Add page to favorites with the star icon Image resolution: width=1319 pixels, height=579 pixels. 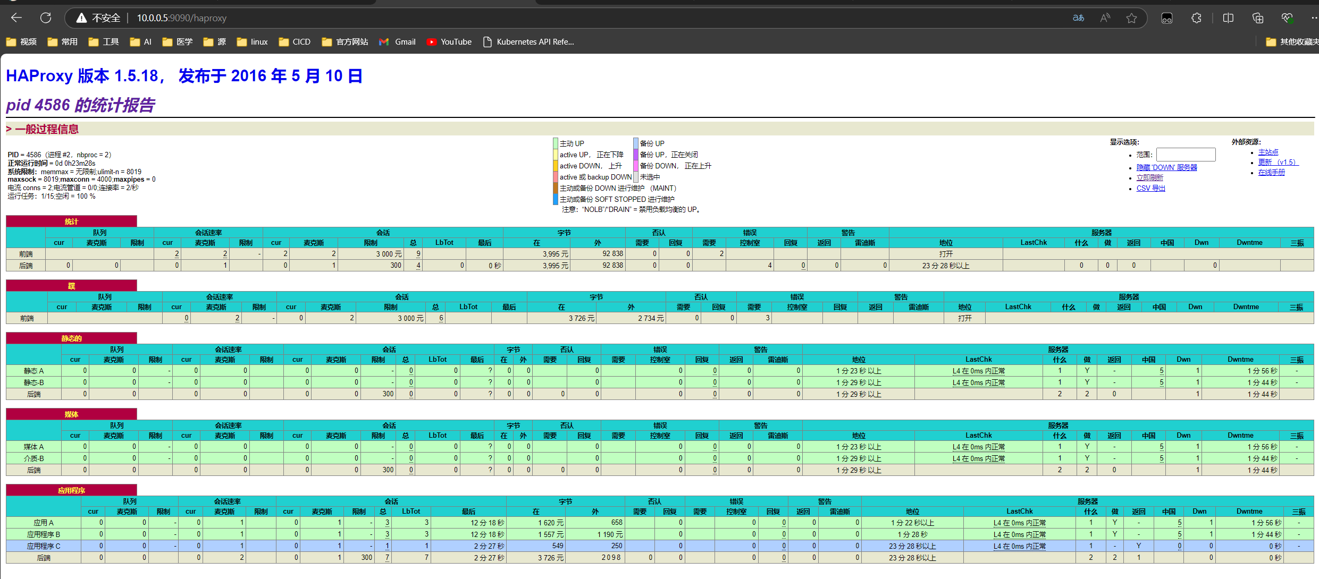click(x=1131, y=18)
